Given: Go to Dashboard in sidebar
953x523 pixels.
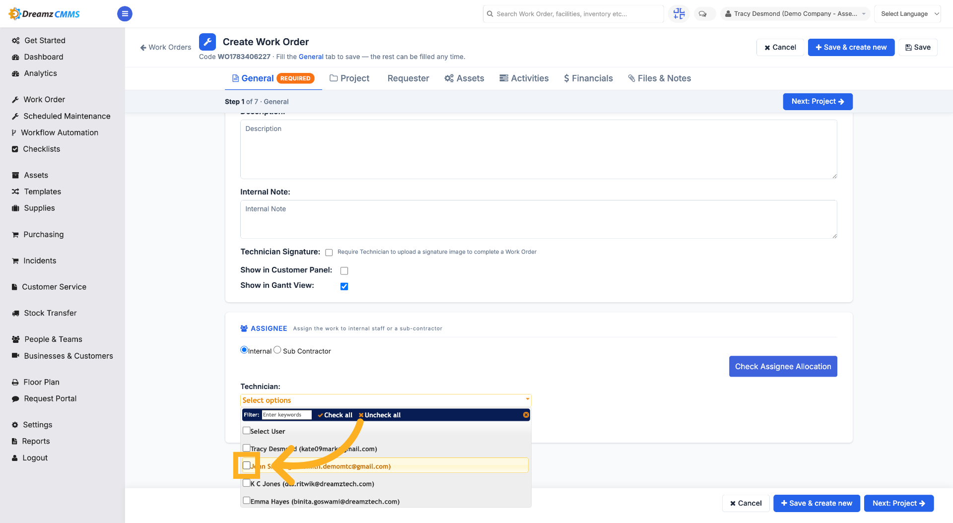Looking at the screenshot, I should click(x=44, y=57).
